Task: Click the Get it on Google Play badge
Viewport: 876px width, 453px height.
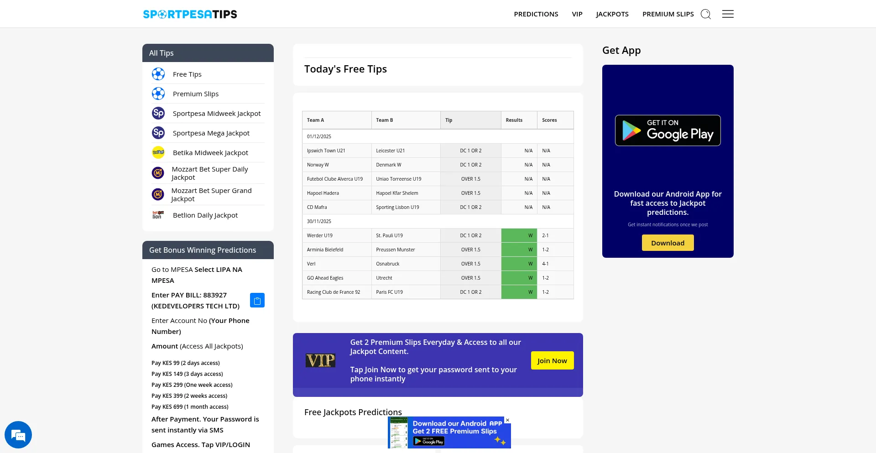Action: point(667,130)
